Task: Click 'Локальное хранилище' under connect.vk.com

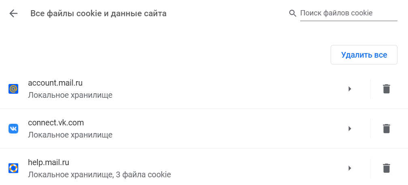Action: [70, 135]
